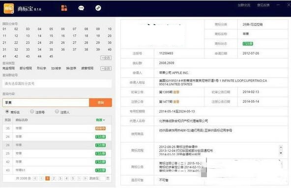Viewport: 291px width, 188px height.
Task: Click application date 2012-07-26
Action: [x=251, y=54]
